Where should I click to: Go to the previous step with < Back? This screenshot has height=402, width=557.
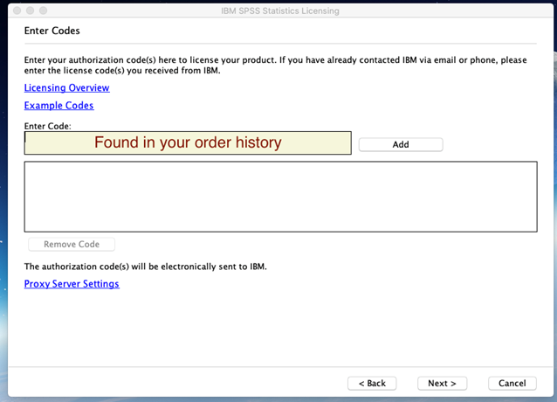[372, 383]
